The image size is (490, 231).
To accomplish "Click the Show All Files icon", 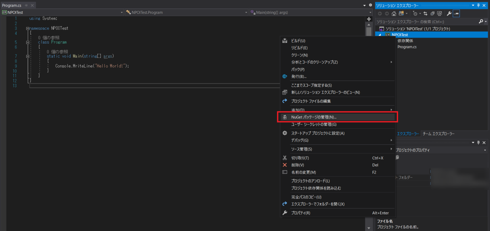I will [439, 13].
